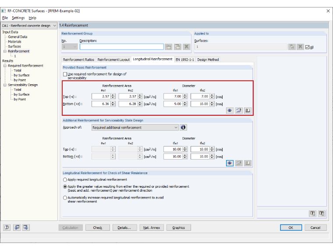Image resolution: width=333 pixels, height=250 pixels.
Task: Click the right import icon beside the preview
Action: point(322,213)
